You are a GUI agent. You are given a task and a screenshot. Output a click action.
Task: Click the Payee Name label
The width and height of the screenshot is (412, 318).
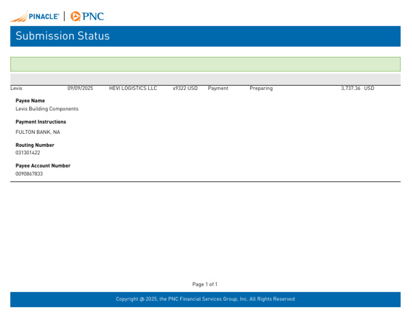(30, 101)
